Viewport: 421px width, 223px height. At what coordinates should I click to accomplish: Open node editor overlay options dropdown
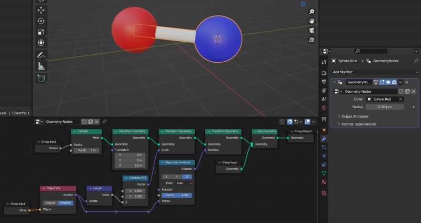tap(313, 122)
